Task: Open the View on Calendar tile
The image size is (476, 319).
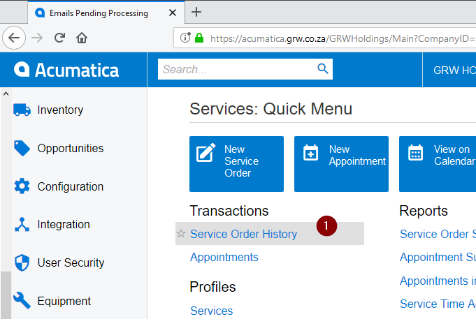Action: click(437, 163)
